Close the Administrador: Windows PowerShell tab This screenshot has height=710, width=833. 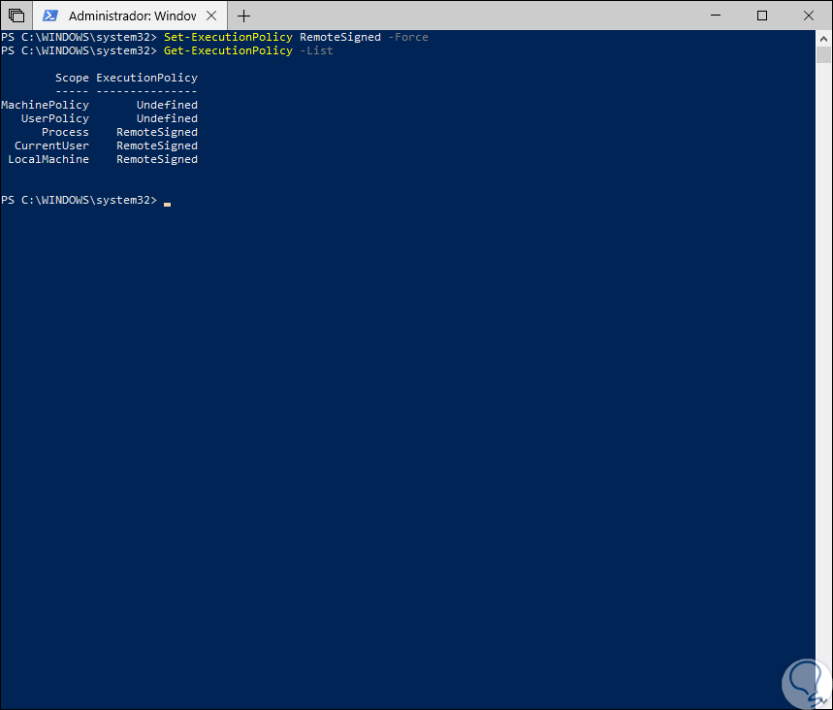click(x=211, y=16)
